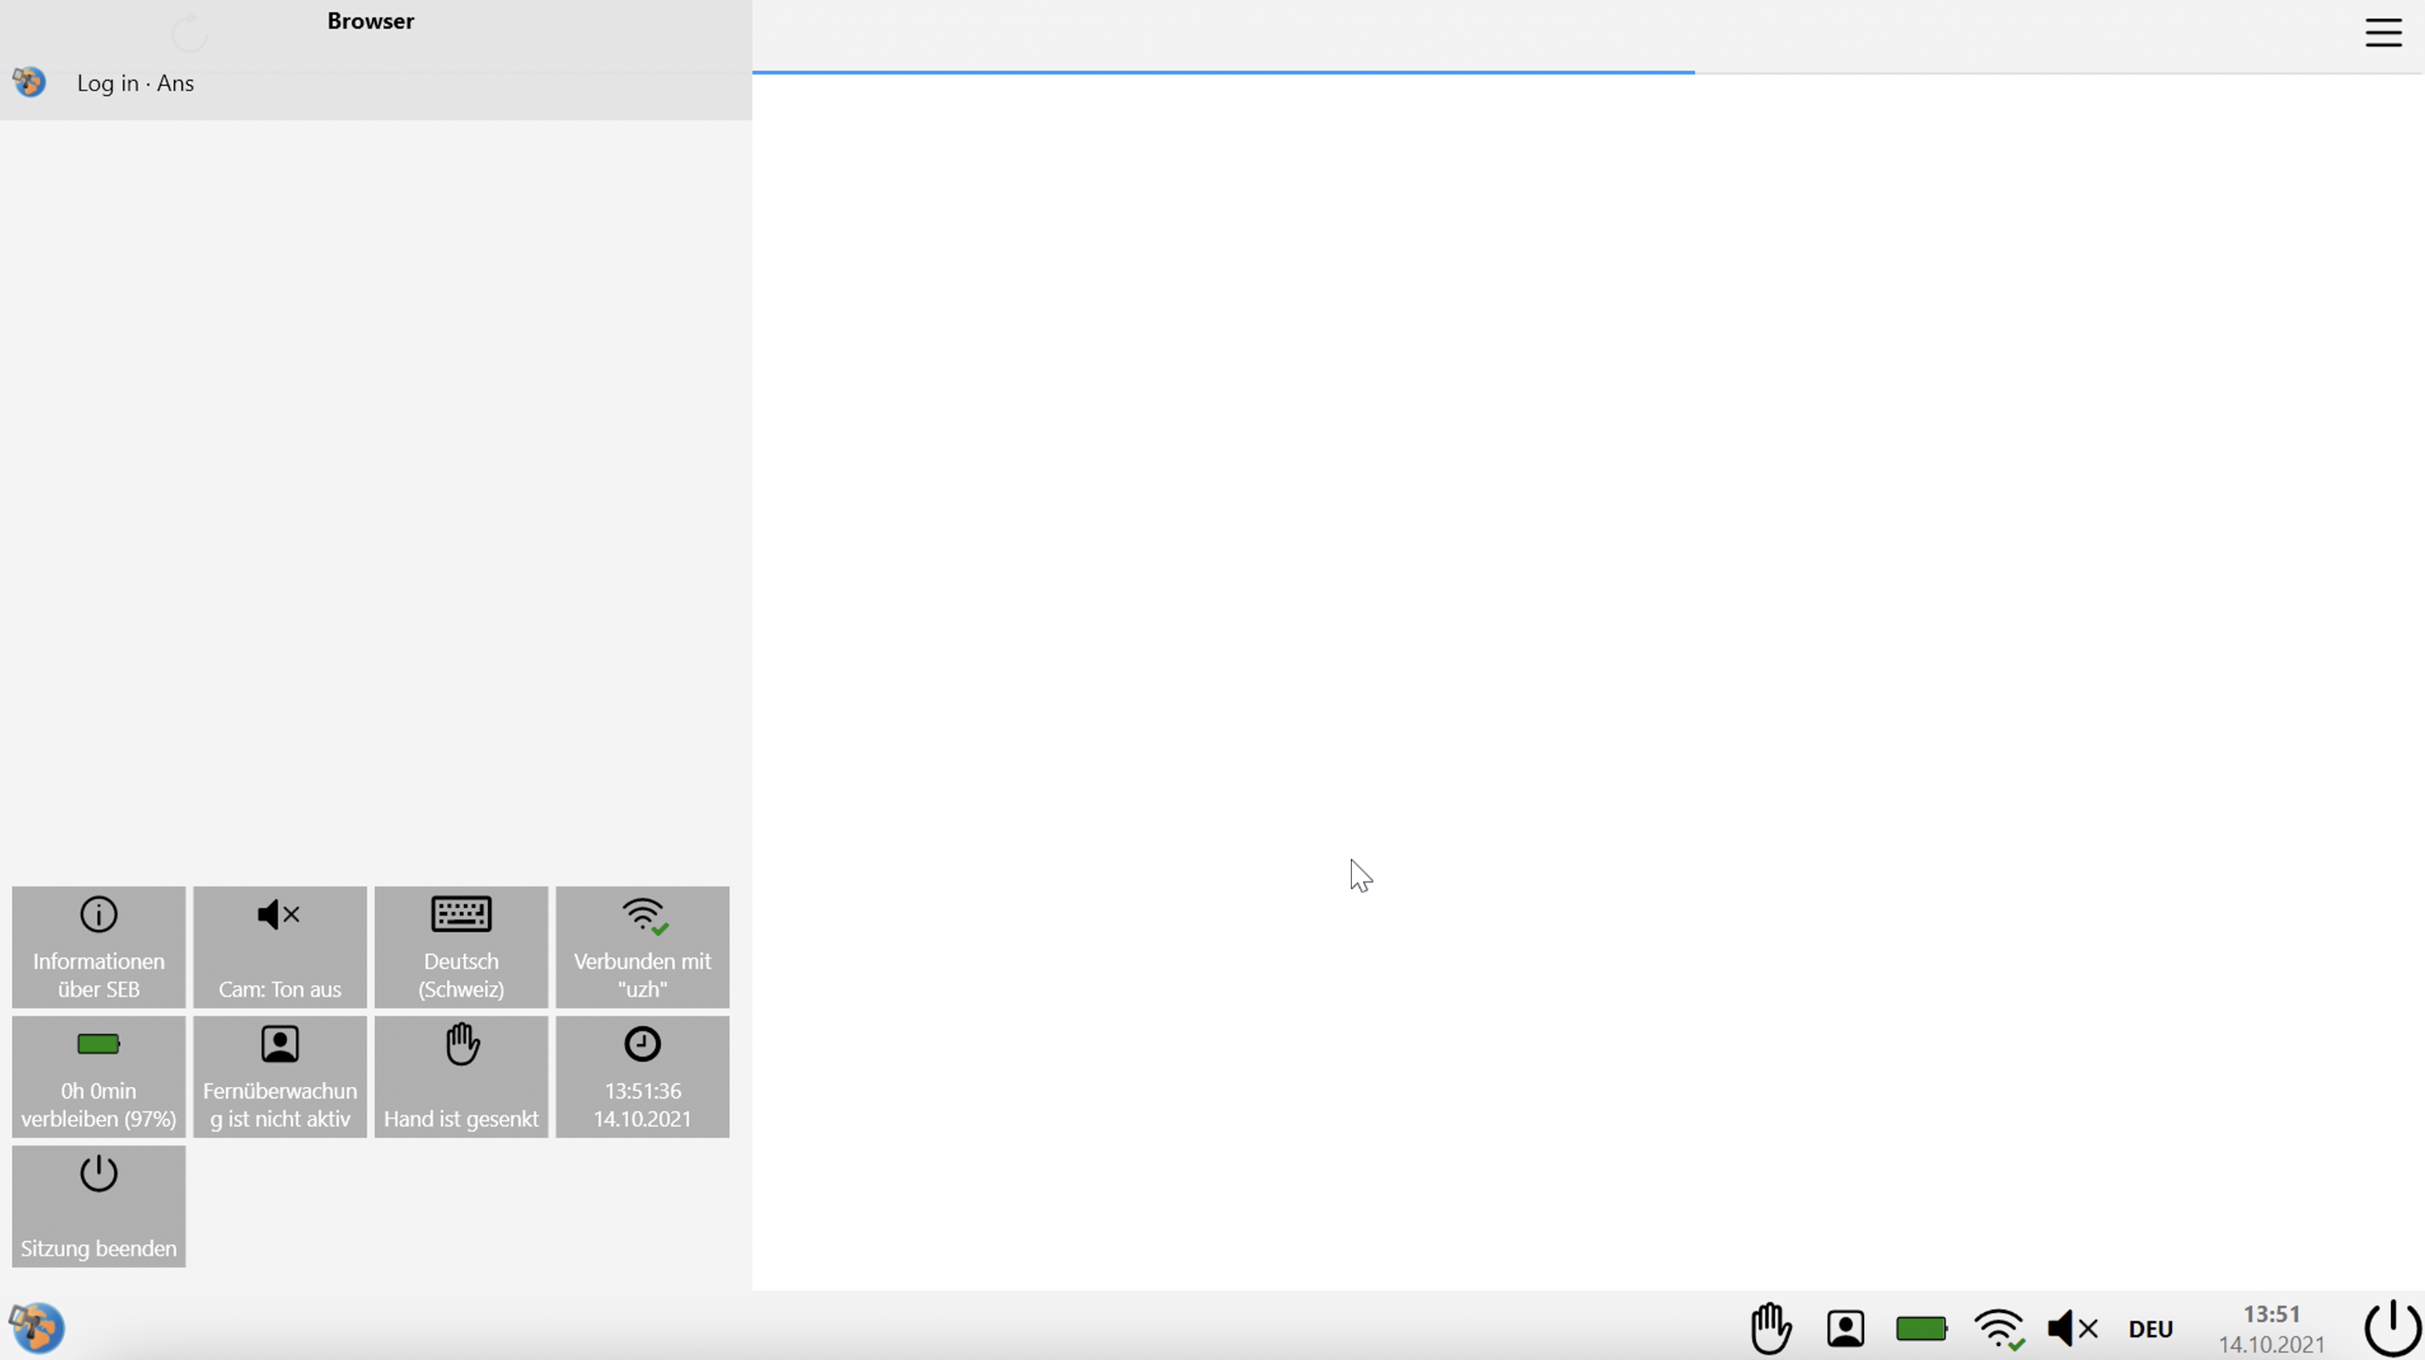2425x1360 pixels.
Task: Open the Wi-Fi network icon in taskbar
Action: click(1998, 1328)
